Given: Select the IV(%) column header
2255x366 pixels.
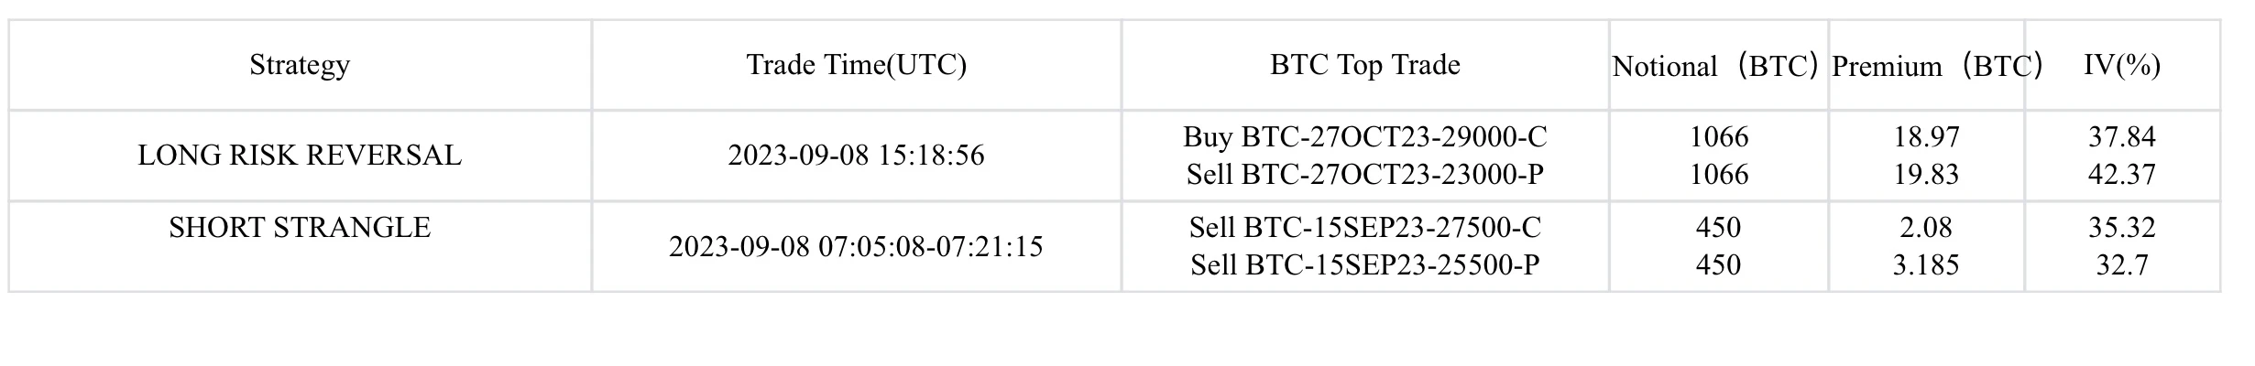Looking at the screenshot, I should click(2122, 65).
